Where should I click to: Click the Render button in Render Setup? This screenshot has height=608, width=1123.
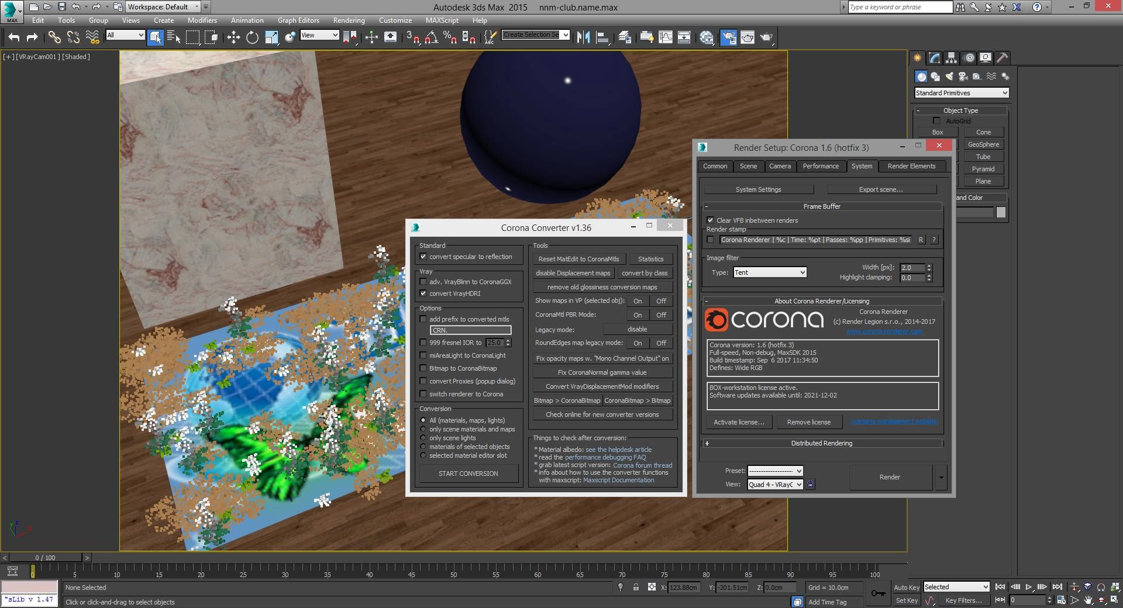click(890, 477)
